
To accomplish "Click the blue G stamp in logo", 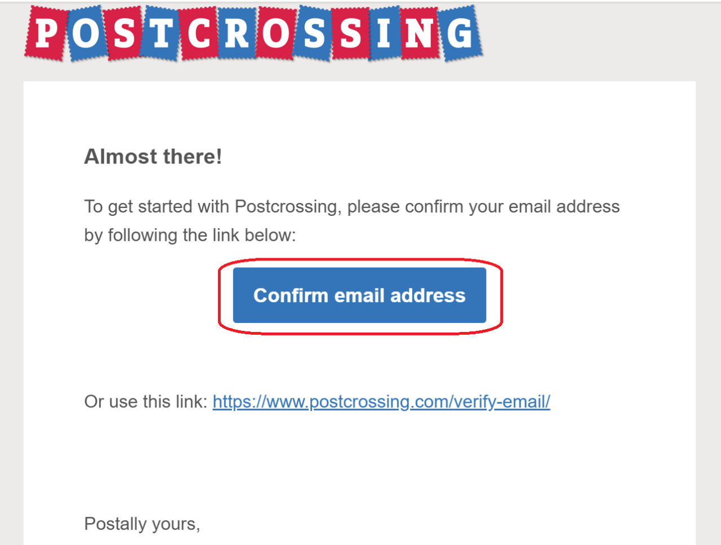I will click(460, 33).
